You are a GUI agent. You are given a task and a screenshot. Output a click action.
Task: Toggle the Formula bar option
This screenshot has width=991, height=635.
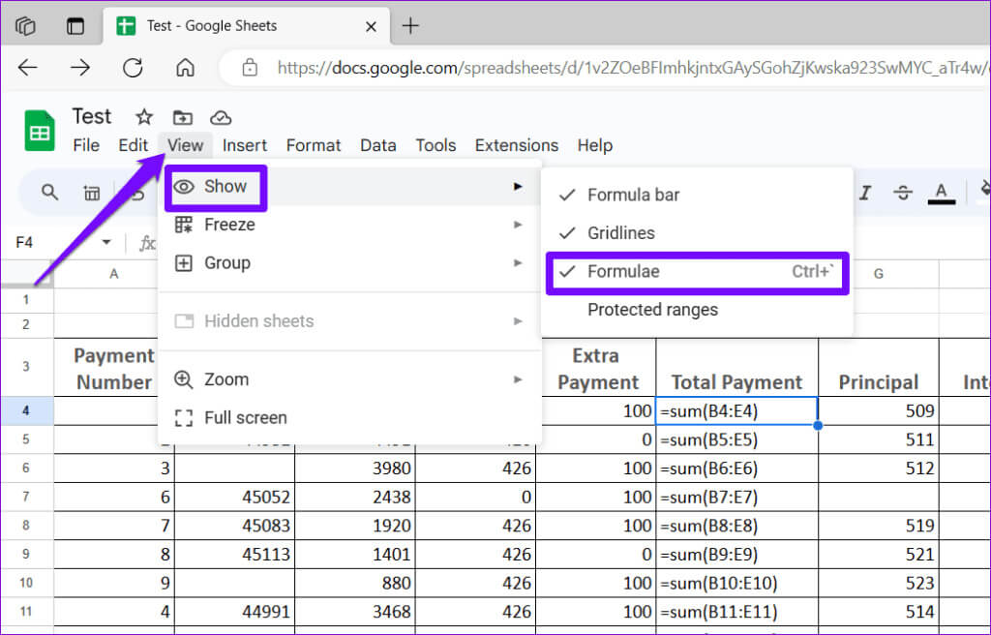633,195
